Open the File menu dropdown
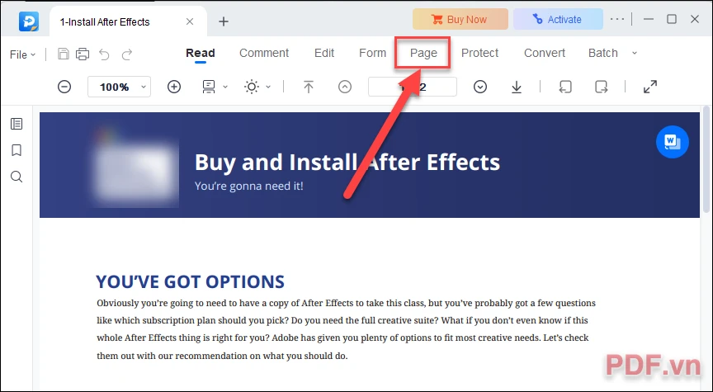713x392 pixels. tap(22, 54)
